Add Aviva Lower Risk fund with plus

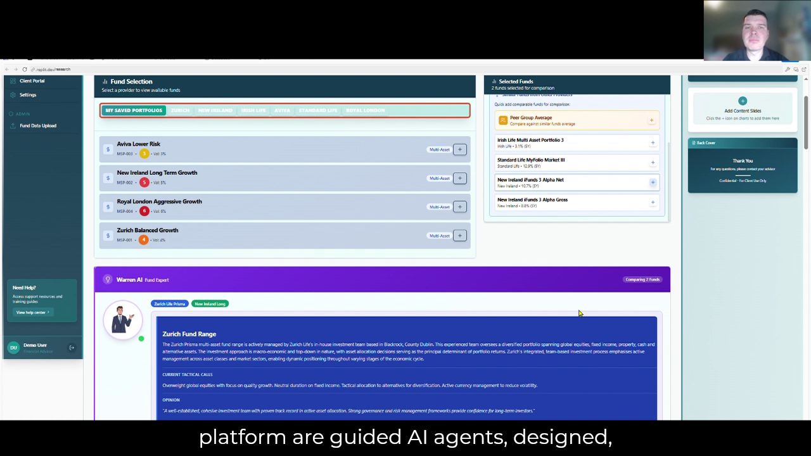pos(459,149)
